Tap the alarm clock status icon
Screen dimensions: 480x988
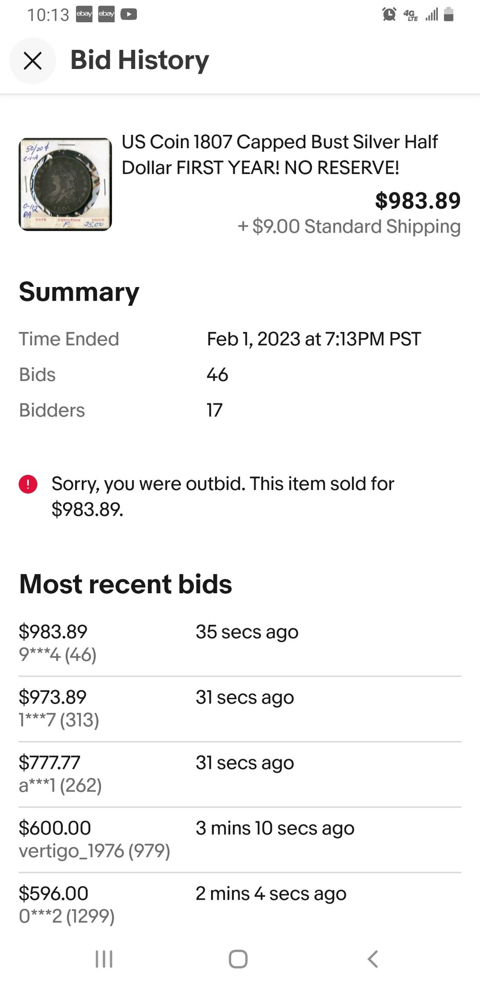tap(390, 14)
